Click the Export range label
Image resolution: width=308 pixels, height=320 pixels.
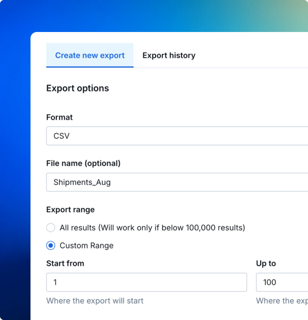tap(70, 209)
